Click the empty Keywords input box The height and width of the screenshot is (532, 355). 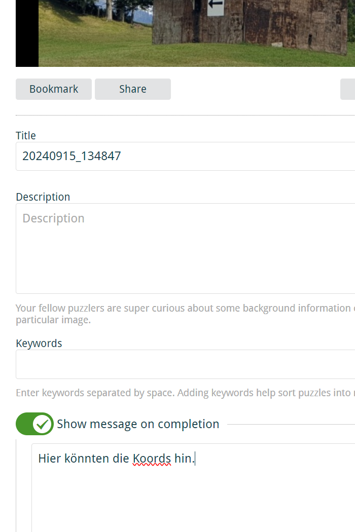point(186,364)
